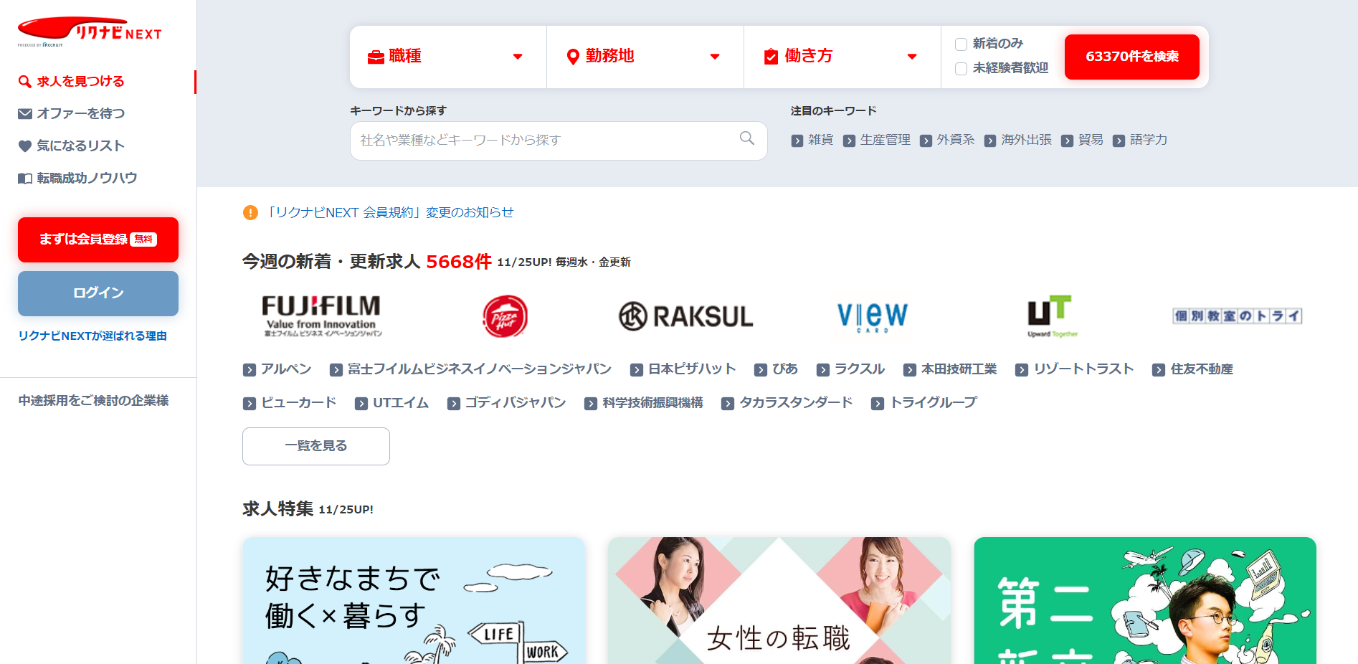Open 富士フイルムビジネスイノベーションジャパン company link

[x=479, y=369]
